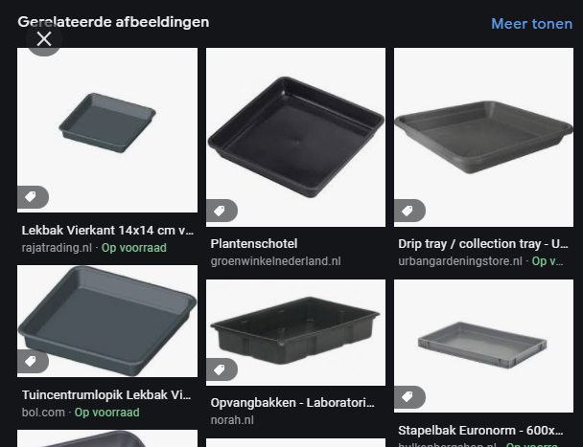Close the related images panel
The height and width of the screenshot is (447, 583).
tap(44, 39)
